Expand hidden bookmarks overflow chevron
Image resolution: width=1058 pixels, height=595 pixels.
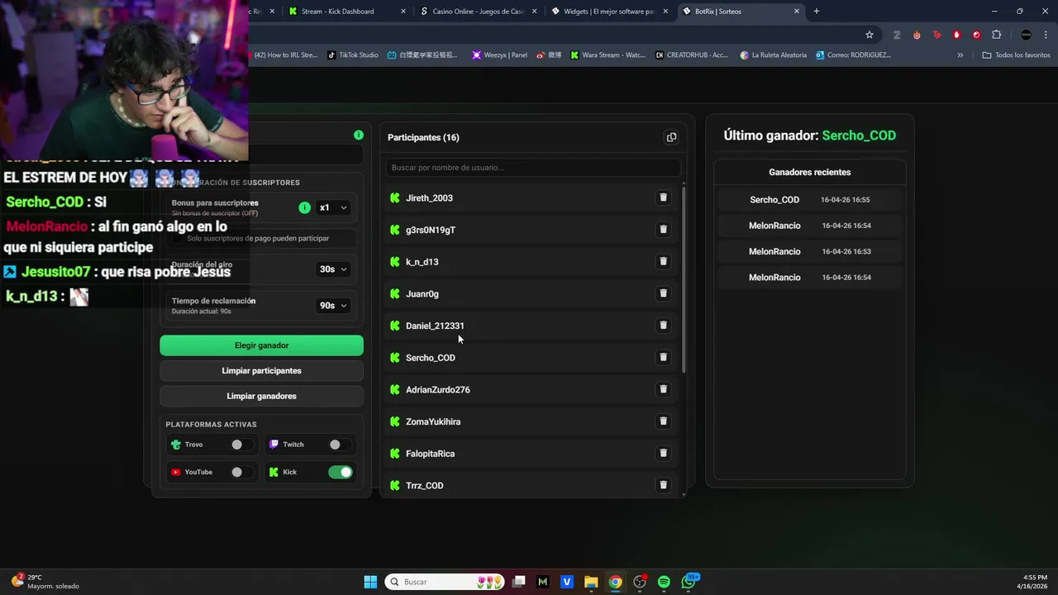(960, 55)
